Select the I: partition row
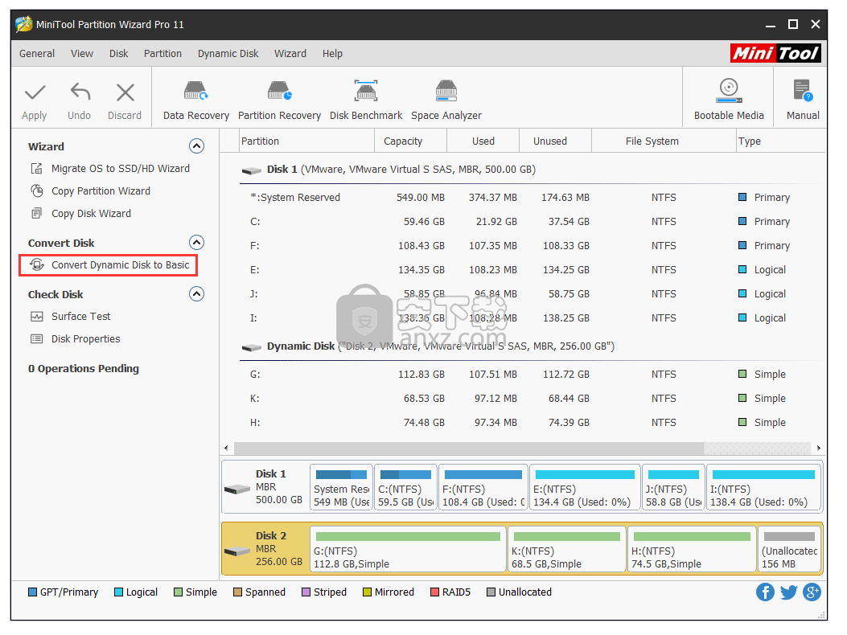The image size is (847, 635). [x=532, y=318]
